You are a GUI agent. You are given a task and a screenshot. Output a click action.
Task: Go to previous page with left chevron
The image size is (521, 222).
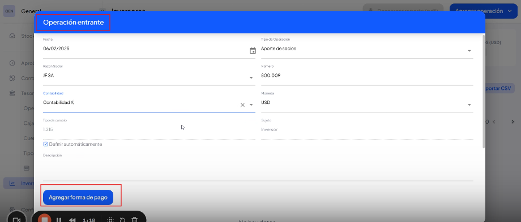click(x=494, y=121)
